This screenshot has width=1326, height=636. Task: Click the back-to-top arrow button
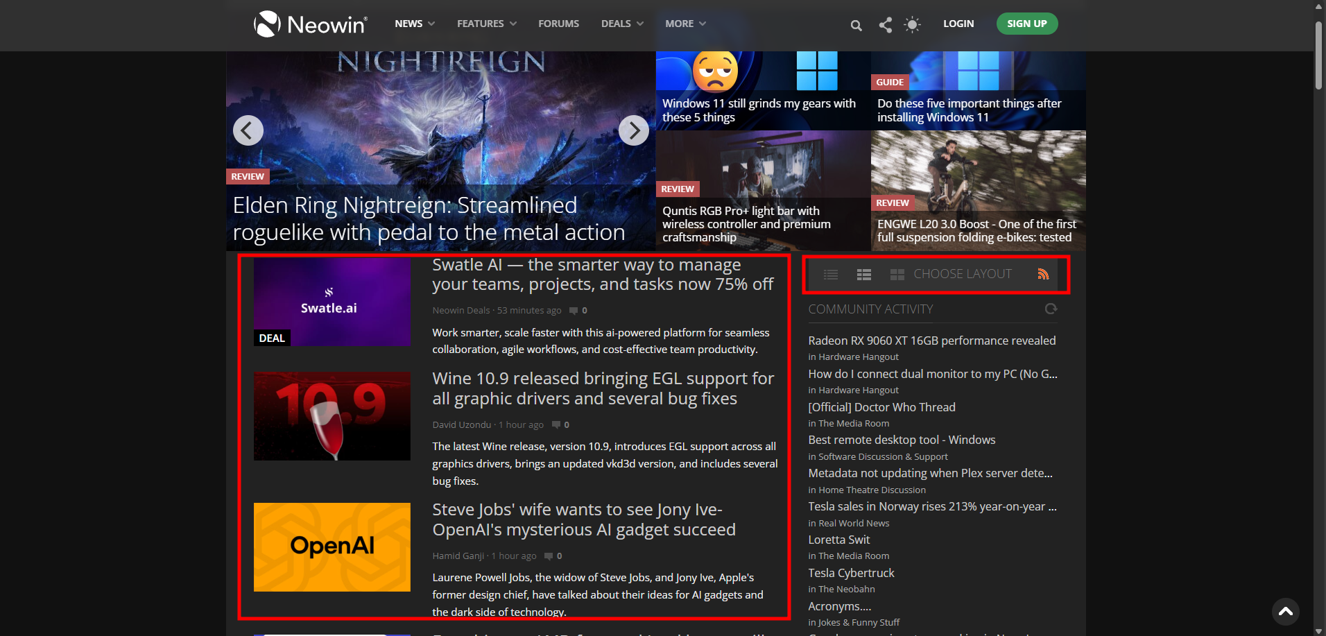tap(1286, 611)
